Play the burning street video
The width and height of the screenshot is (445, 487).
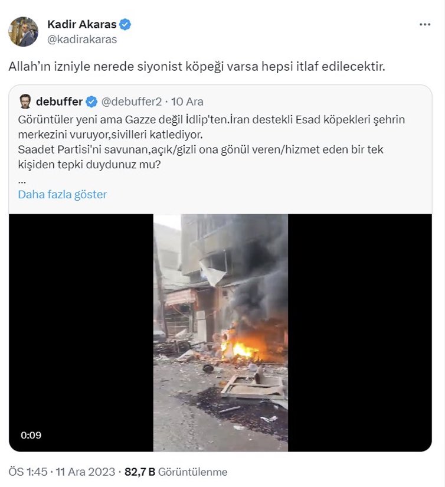220,332
